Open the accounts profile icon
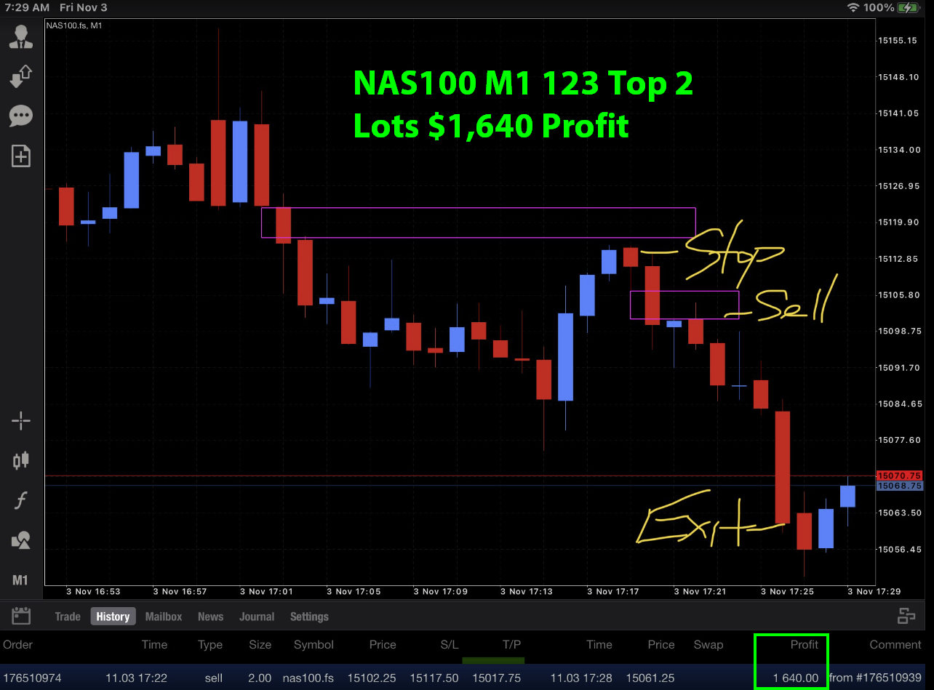The width and height of the screenshot is (934, 690). coord(20,36)
